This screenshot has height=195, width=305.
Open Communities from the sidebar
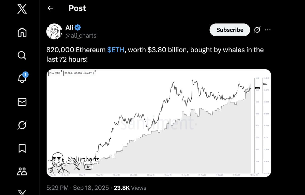click(x=22, y=172)
